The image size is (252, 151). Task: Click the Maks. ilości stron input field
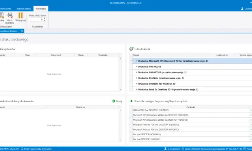pyautogui.click(x=36, y=19)
